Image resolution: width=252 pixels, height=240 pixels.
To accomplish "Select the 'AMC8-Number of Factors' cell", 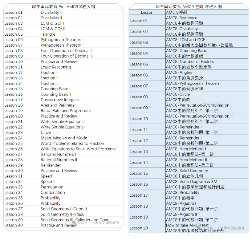I will [x=190, y=62].
